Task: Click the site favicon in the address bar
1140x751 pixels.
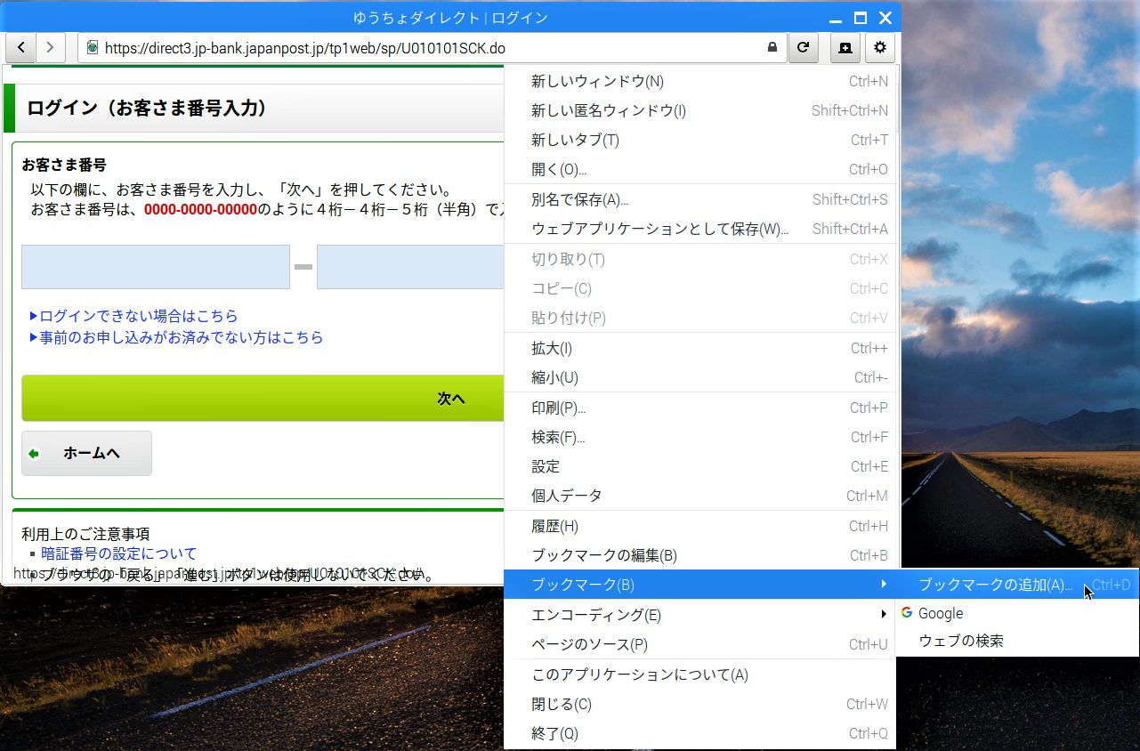Action: pos(92,47)
